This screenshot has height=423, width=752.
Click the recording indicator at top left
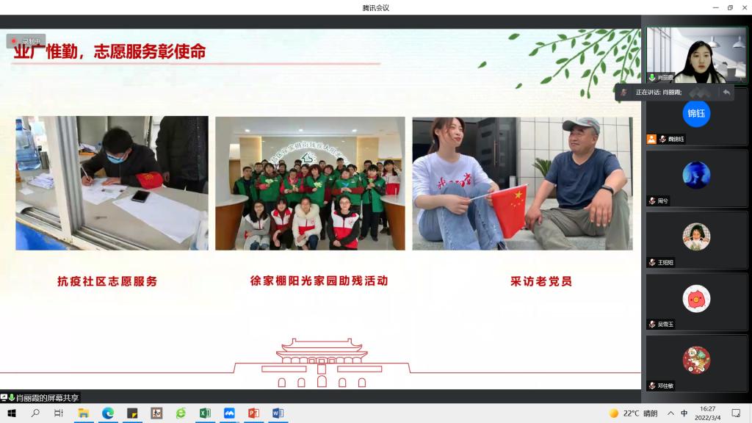pos(26,41)
